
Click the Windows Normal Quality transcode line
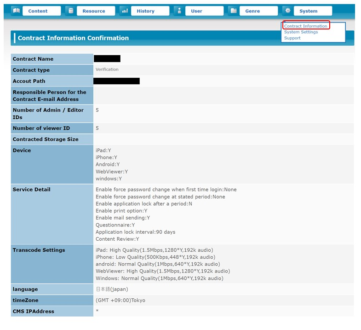[x=159, y=278]
